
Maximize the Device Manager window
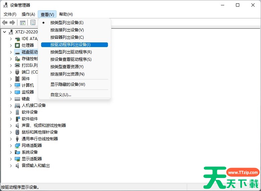238,5
